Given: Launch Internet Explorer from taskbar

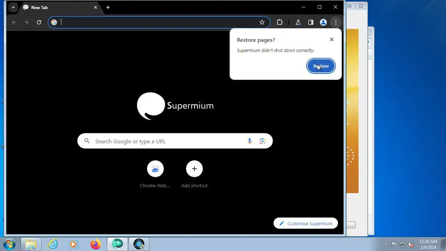Looking at the screenshot, I should point(53,244).
